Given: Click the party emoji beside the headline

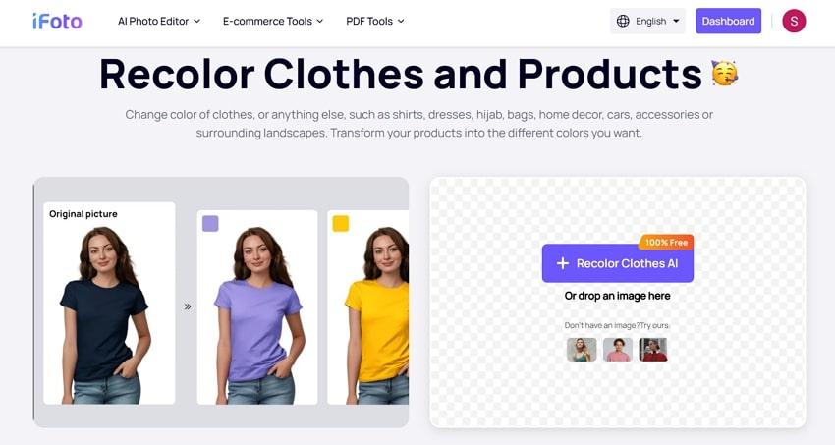Looking at the screenshot, I should (x=725, y=74).
